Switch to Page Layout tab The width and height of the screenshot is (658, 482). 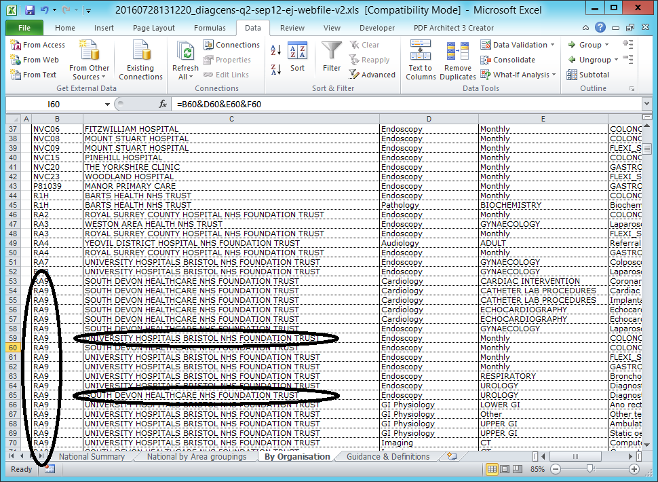tap(153, 28)
